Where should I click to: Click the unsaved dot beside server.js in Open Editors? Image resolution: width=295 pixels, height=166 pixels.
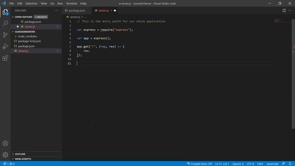click(18, 27)
